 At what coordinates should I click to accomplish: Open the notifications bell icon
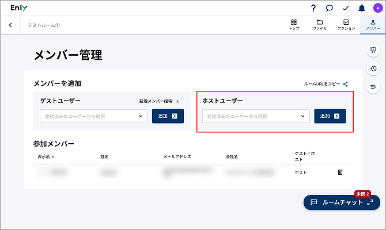361,9
